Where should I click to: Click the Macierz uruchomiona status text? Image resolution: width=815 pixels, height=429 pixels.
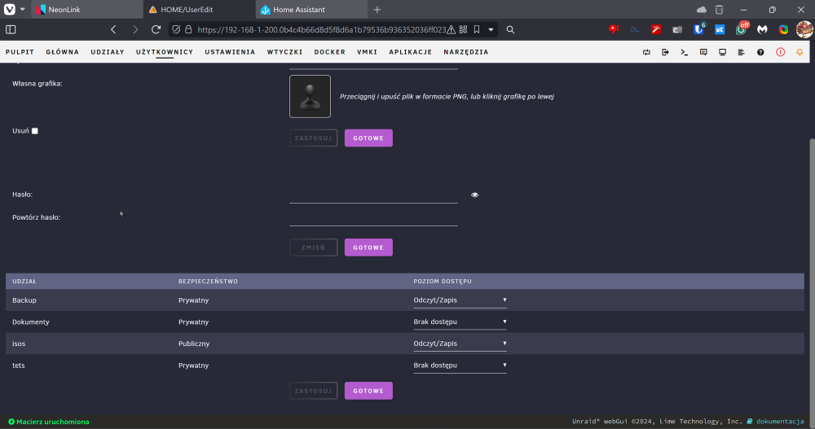52,422
